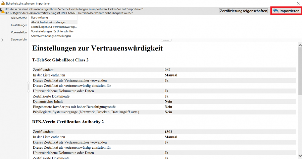Viewport: 302px width, 159px height.
Task: Click the scroll-down arrow of the document scrollbar
Action: pos(299,156)
